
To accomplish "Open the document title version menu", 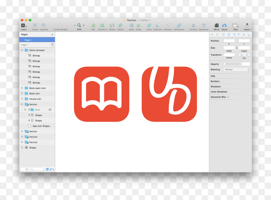I will [150, 20].
